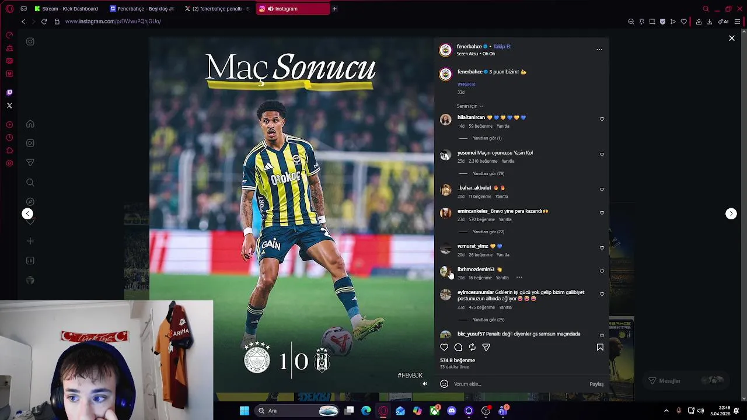
Task: Click the Paylaş button to post comment
Action: click(596, 384)
